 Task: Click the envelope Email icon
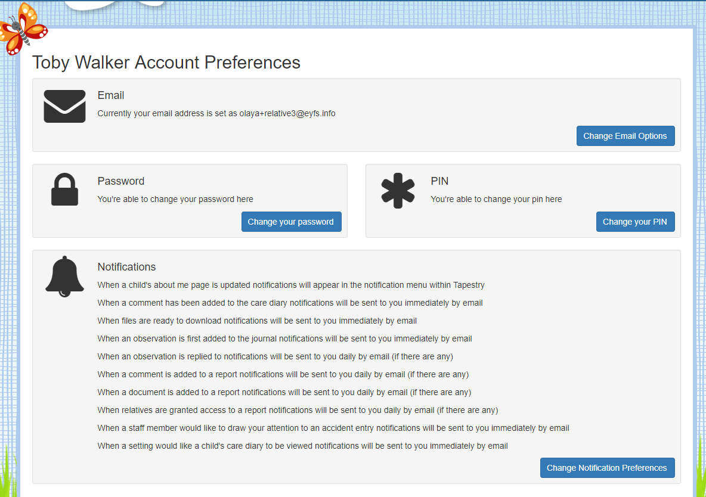pos(64,107)
